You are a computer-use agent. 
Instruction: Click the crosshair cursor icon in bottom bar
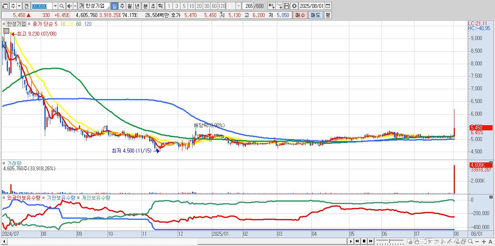point(430,241)
